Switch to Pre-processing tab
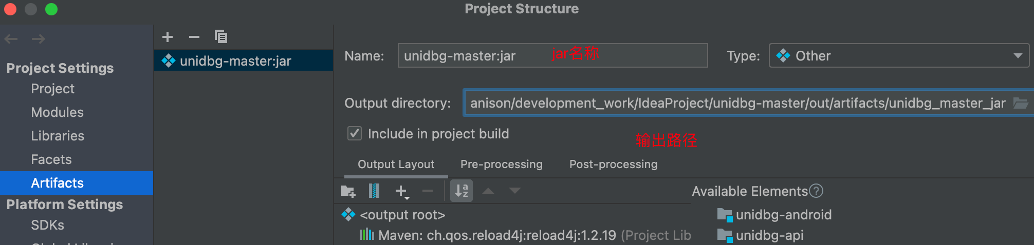 [502, 164]
